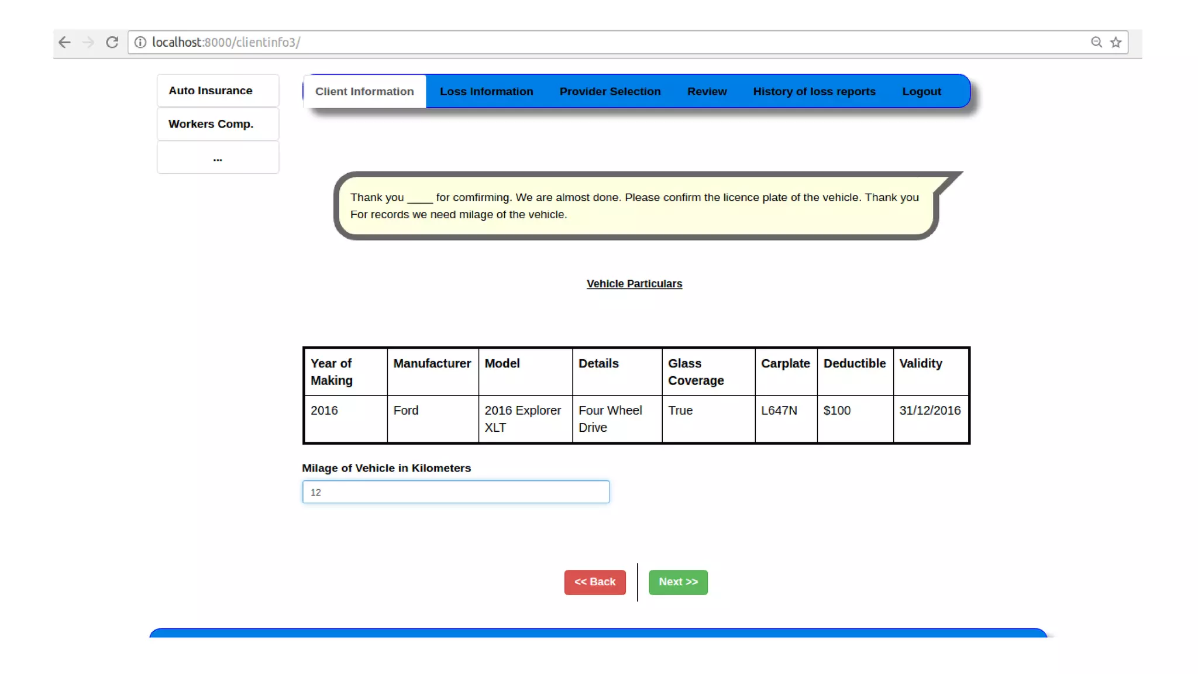Click the Deductible column header

click(x=855, y=372)
